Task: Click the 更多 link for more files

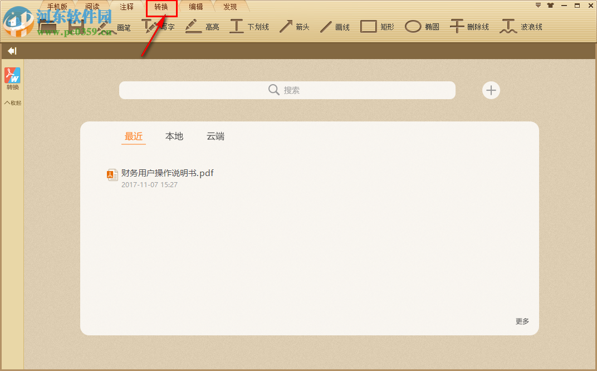Action: point(521,321)
